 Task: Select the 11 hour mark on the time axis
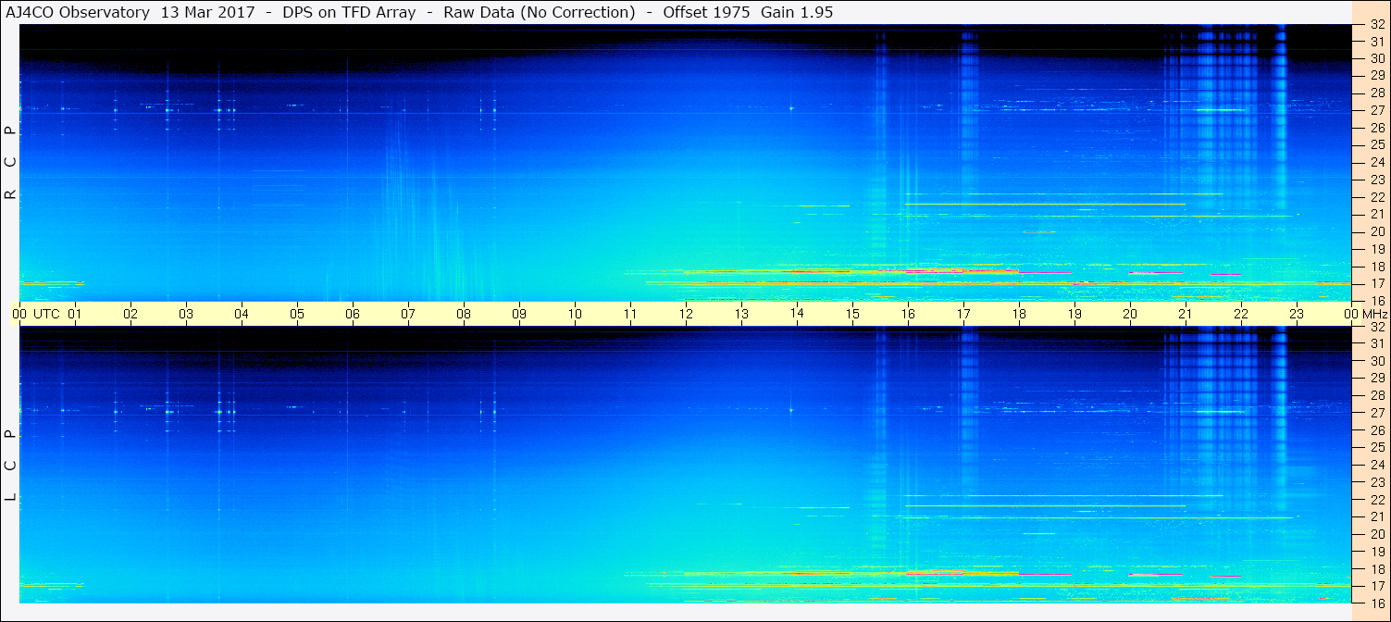coord(630,314)
